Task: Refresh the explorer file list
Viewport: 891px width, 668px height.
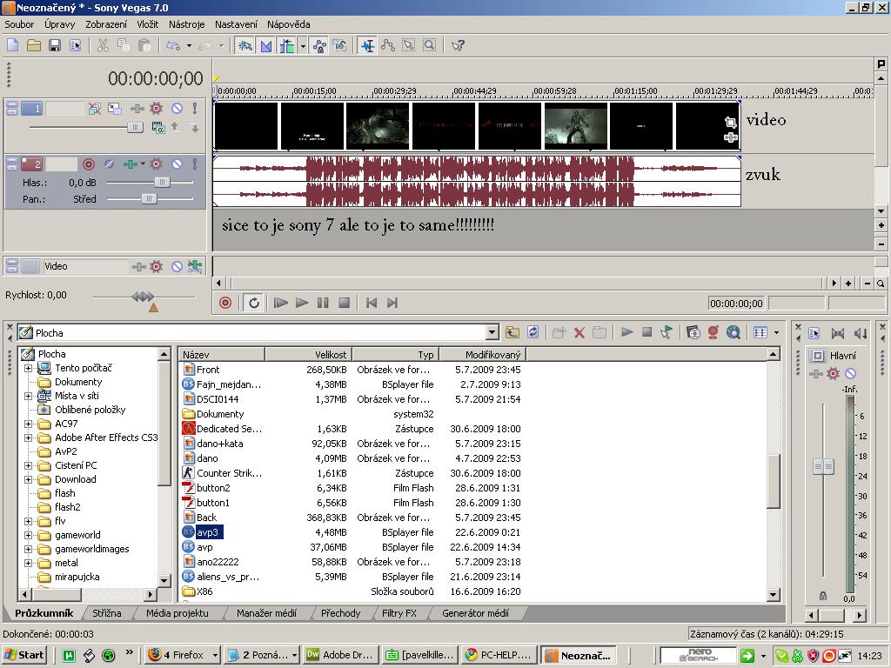Action: 533,332
